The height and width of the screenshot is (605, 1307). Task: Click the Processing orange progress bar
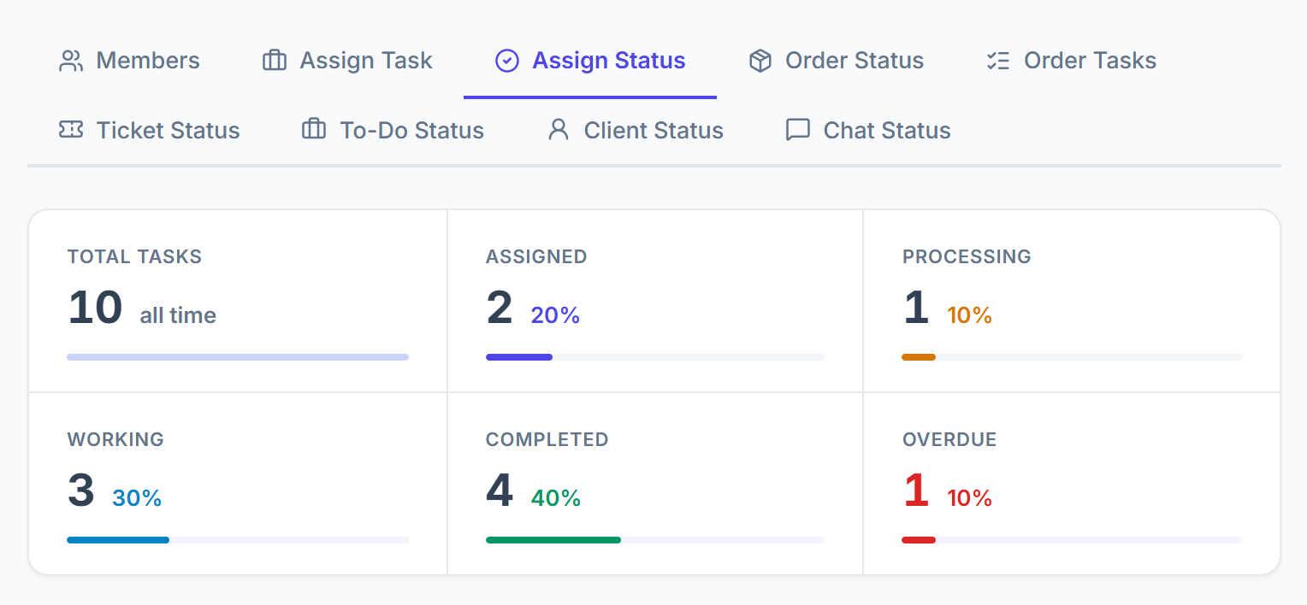click(919, 357)
